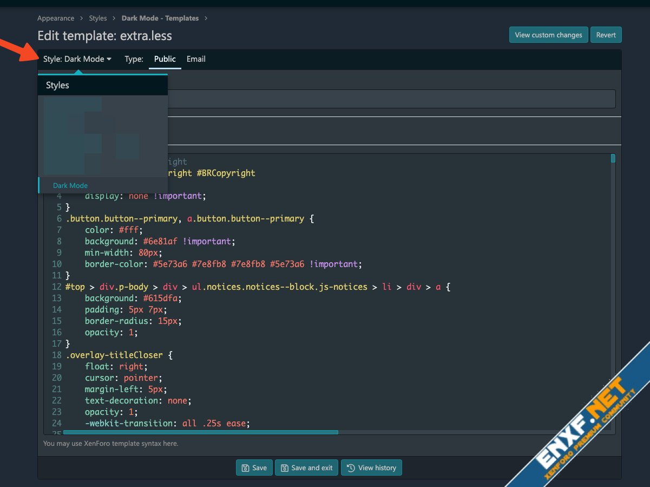The width and height of the screenshot is (650, 487).
Task: Go to the Appearance breadcrumb link
Action: [x=56, y=18]
